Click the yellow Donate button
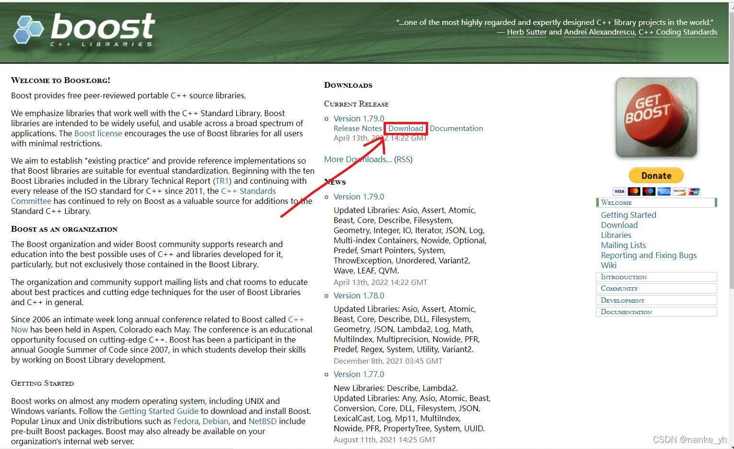Viewport: 734px width, 449px height. tap(656, 176)
